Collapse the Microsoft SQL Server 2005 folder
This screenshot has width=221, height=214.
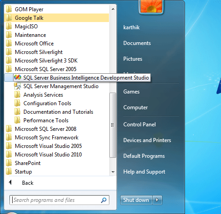pyautogui.click(x=45, y=69)
